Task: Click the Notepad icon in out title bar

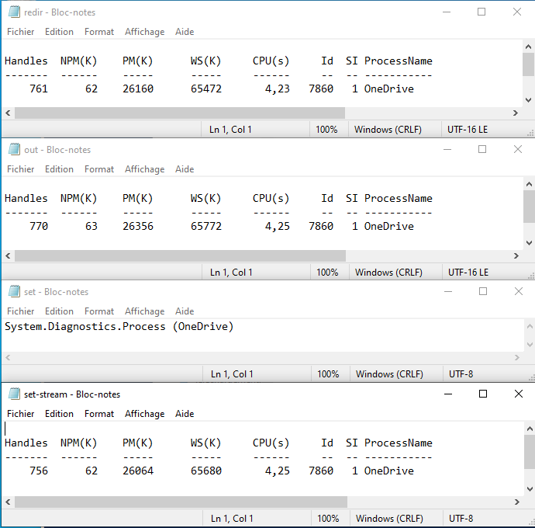Action: [x=14, y=150]
